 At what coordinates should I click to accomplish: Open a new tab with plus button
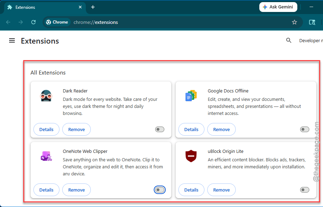point(93,7)
